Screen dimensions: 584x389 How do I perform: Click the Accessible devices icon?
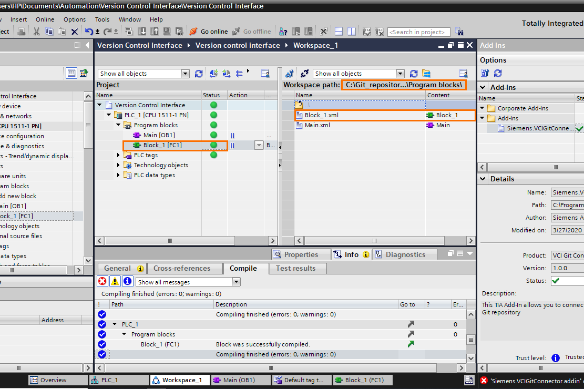283,32
